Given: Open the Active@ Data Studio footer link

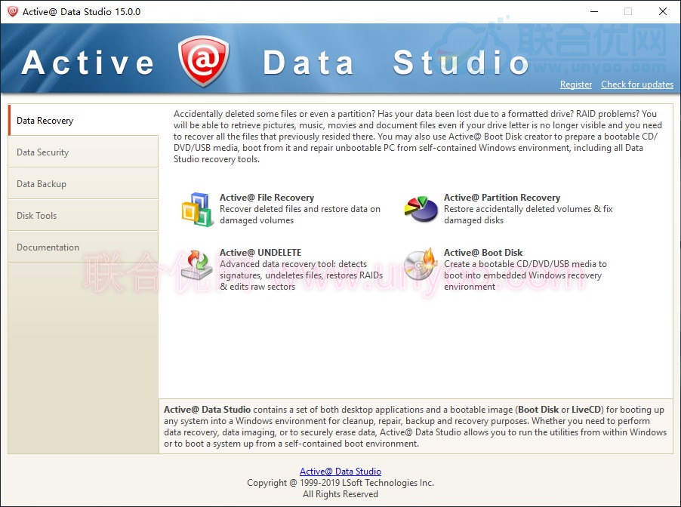Looking at the screenshot, I should [x=340, y=471].
